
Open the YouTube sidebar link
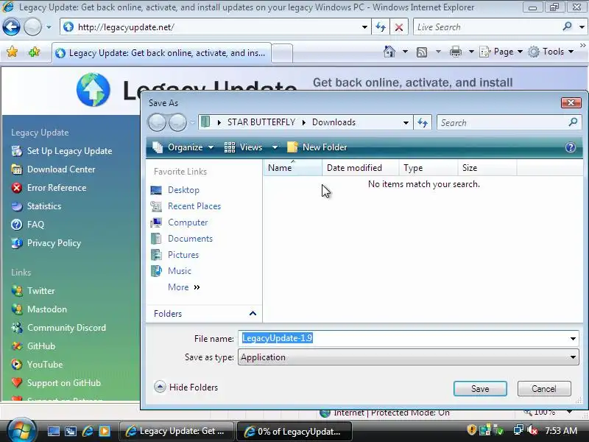[x=45, y=364]
